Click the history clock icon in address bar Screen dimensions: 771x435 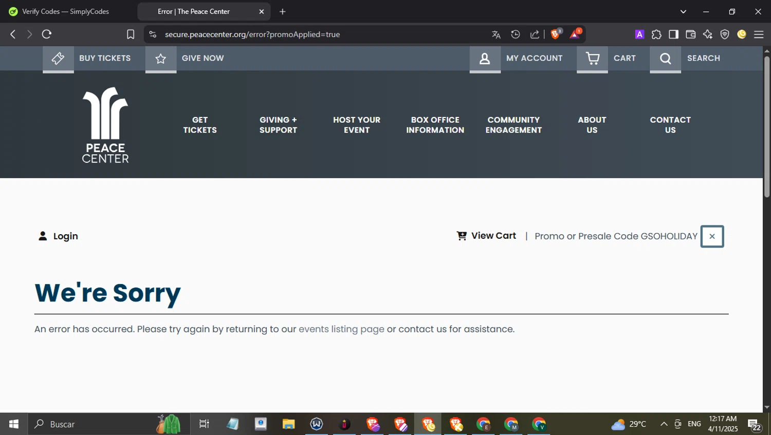coord(516,34)
